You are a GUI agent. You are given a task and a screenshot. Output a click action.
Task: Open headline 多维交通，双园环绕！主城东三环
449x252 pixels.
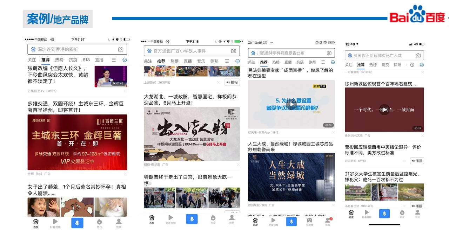[76, 107]
